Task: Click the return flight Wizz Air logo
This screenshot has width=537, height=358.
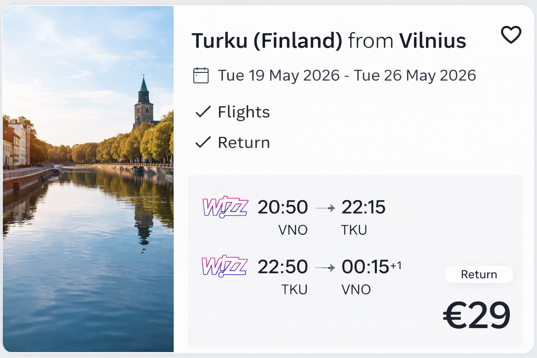Action: pos(224,266)
